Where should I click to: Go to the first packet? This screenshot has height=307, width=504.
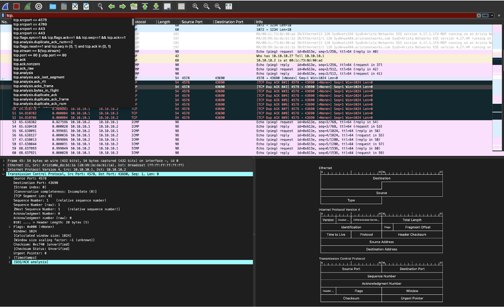(x=144, y=6)
